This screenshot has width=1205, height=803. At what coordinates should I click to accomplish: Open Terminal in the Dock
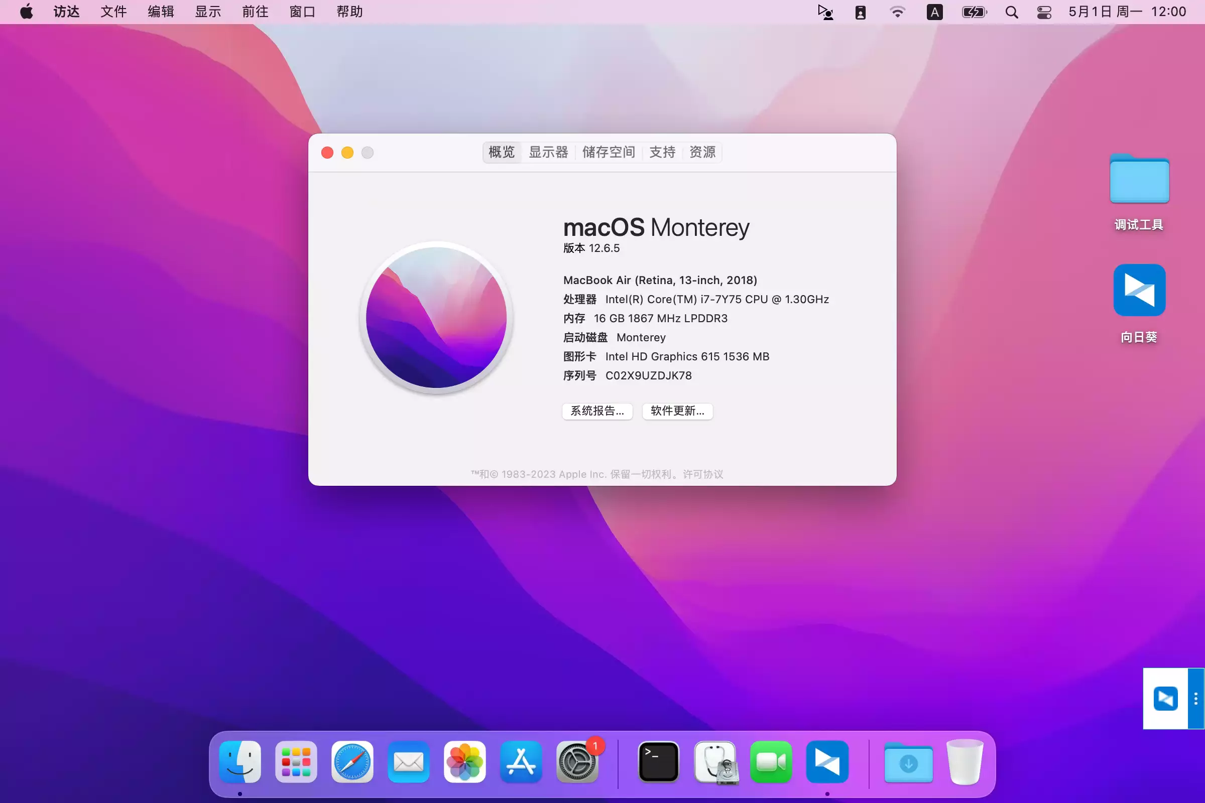(658, 761)
